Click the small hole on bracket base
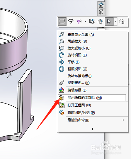The width and height of the screenshot is (131, 159). [16, 134]
